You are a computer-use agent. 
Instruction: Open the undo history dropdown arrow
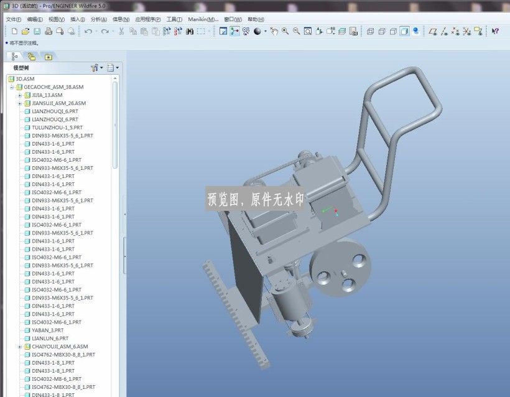[x=96, y=31]
